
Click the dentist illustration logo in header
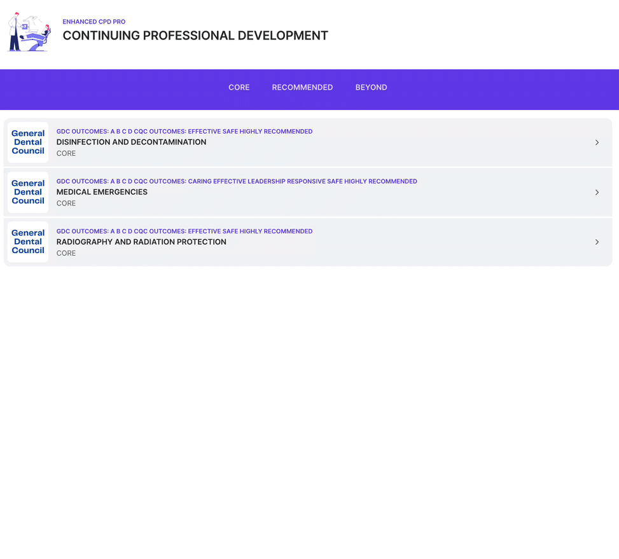point(29,32)
